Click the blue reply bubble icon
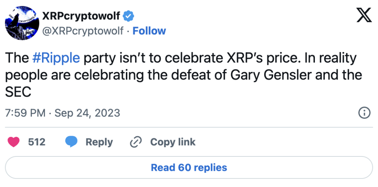Screen dimensions: 378x187 point(71,142)
